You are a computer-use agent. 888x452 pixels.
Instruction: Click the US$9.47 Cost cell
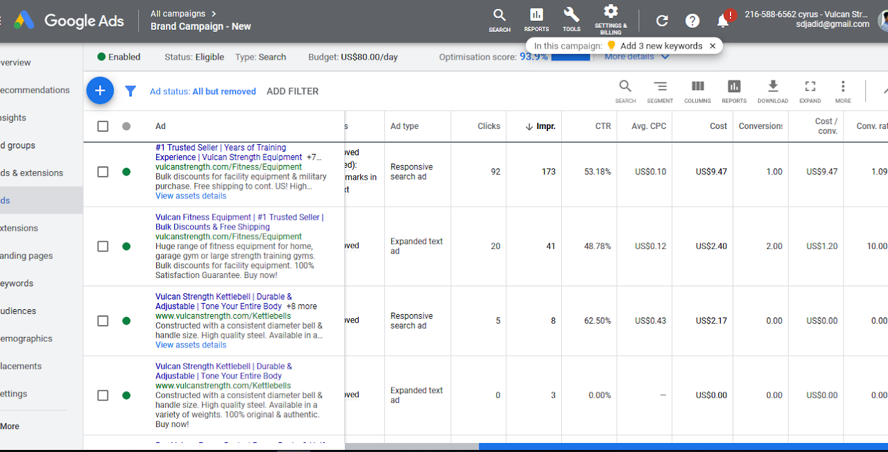tap(711, 172)
